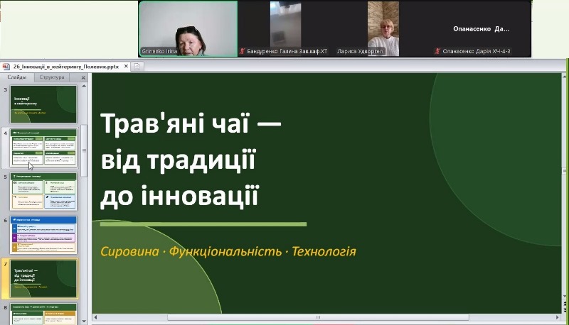Select slide 4 thumbnail
569x325 pixels.
point(43,148)
